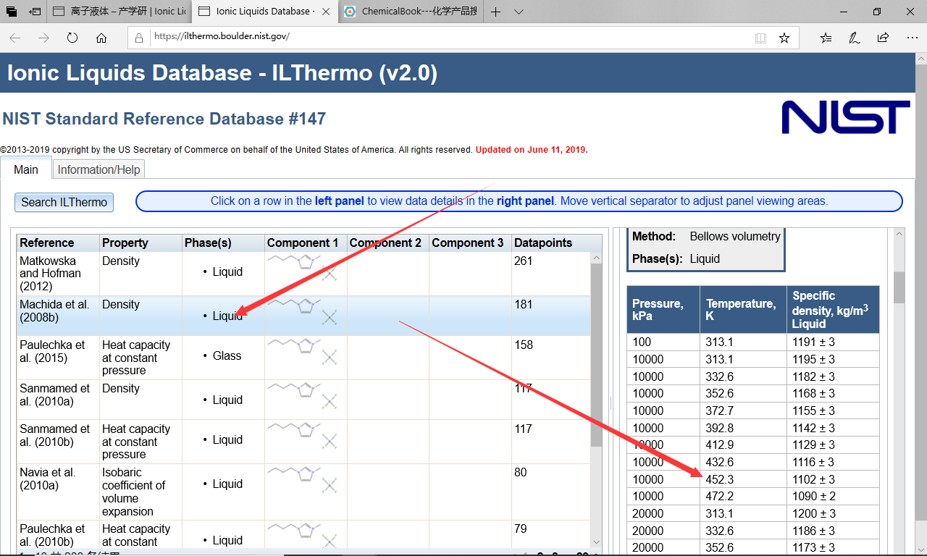Sort by the Property column header
Image resolution: width=927 pixels, height=556 pixels.
click(140, 243)
